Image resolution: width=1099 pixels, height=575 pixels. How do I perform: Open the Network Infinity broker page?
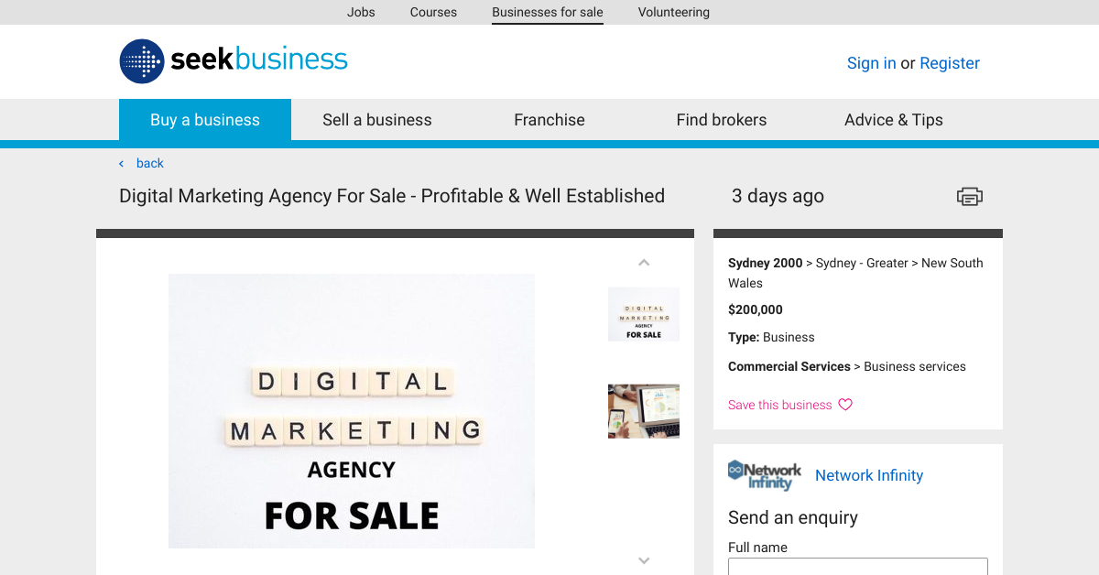[868, 475]
